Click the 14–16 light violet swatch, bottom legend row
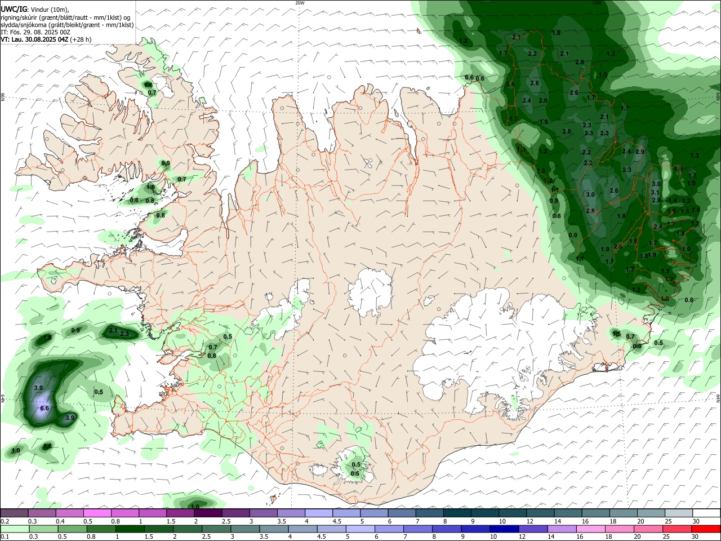The width and height of the screenshot is (721, 541). (562, 529)
